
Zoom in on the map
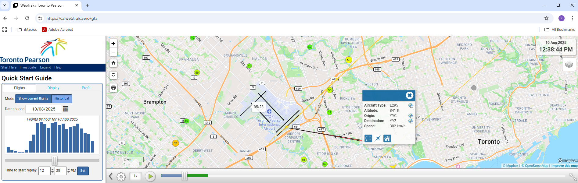click(x=113, y=44)
